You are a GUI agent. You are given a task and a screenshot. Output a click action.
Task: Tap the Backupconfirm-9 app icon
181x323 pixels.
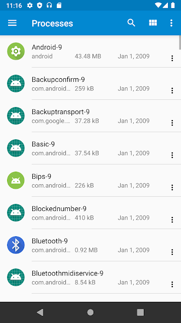[16, 83]
